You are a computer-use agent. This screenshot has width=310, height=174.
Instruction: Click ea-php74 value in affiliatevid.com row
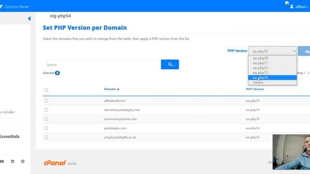point(252,101)
